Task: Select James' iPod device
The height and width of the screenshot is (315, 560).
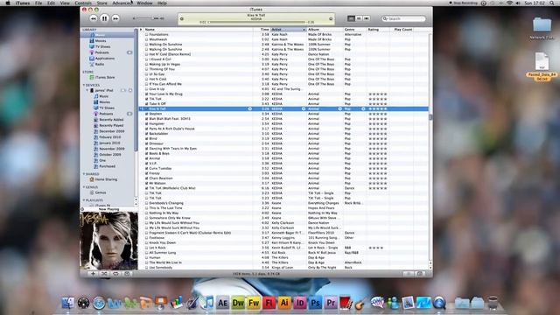Action: coord(103,90)
